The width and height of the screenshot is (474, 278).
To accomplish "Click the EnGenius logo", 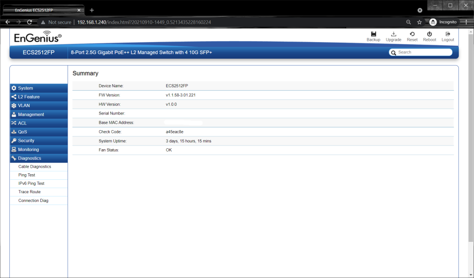I will tap(38, 37).
